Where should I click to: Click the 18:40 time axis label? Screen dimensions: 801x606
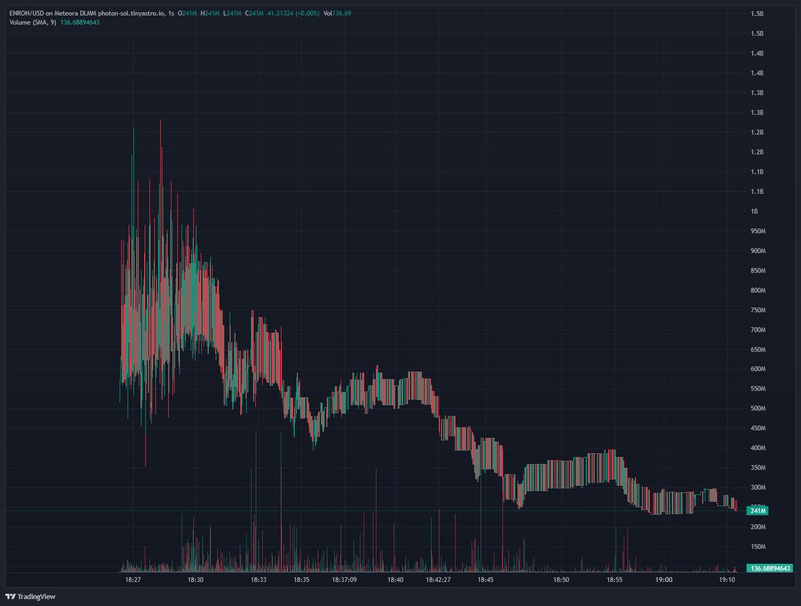395,581
